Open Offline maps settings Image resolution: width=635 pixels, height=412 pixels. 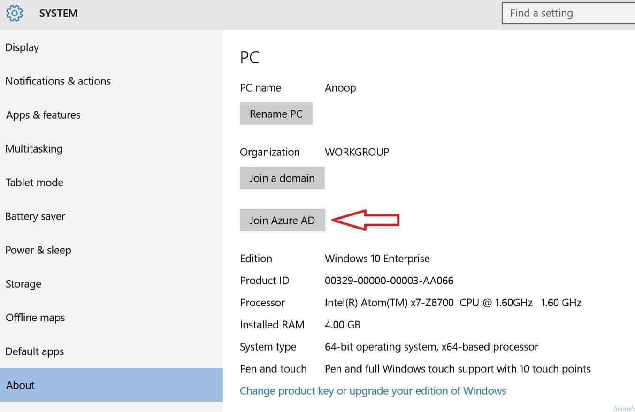pos(111,318)
